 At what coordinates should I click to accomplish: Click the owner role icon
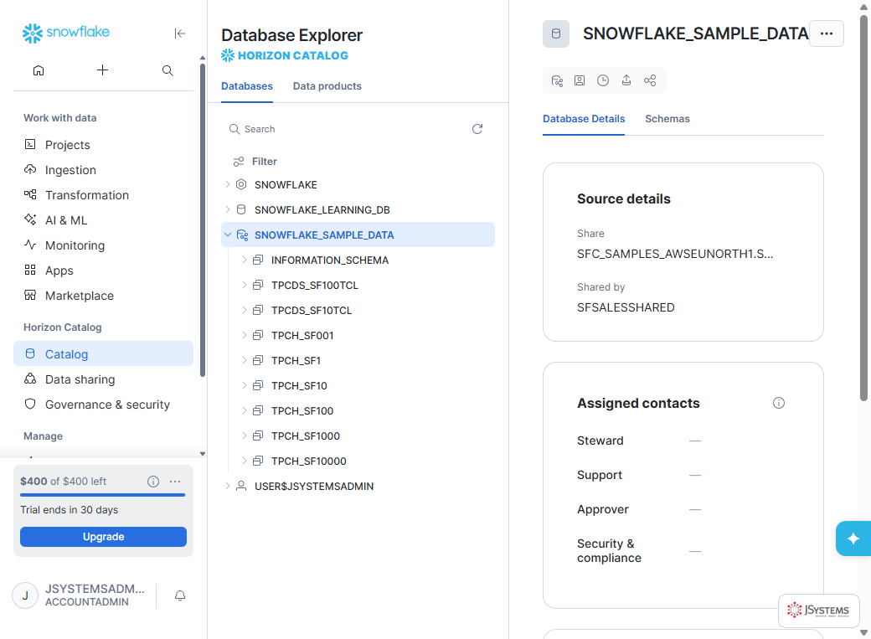(x=580, y=80)
